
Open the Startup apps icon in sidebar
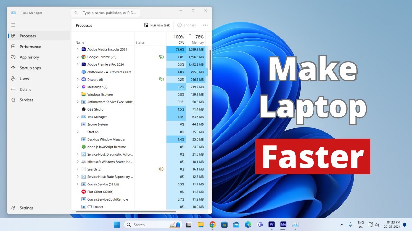click(13, 68)
